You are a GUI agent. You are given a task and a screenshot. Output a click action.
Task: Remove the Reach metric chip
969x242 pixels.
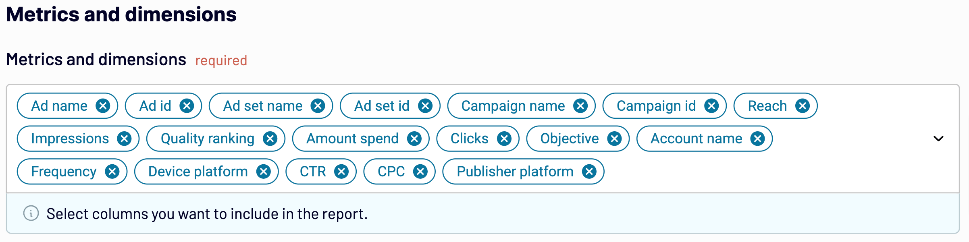tap(803, 106)
